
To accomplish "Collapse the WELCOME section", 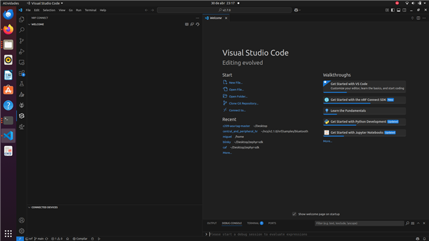I will coord(29,24).
